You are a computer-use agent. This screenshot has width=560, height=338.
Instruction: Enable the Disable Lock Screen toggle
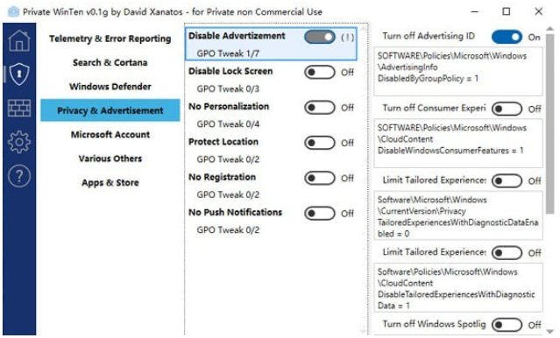click(x=320, y=73)
